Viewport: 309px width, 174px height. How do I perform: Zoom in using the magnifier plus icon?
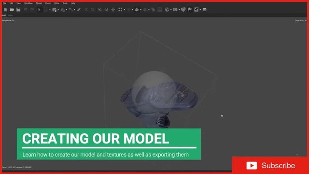pyautogui.click(x=100, y=10)
